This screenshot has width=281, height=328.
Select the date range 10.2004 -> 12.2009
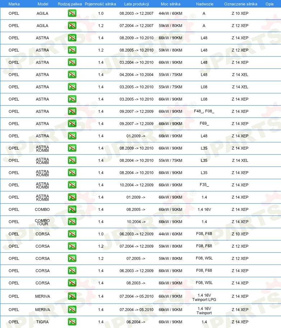click(x=137, y=185)
